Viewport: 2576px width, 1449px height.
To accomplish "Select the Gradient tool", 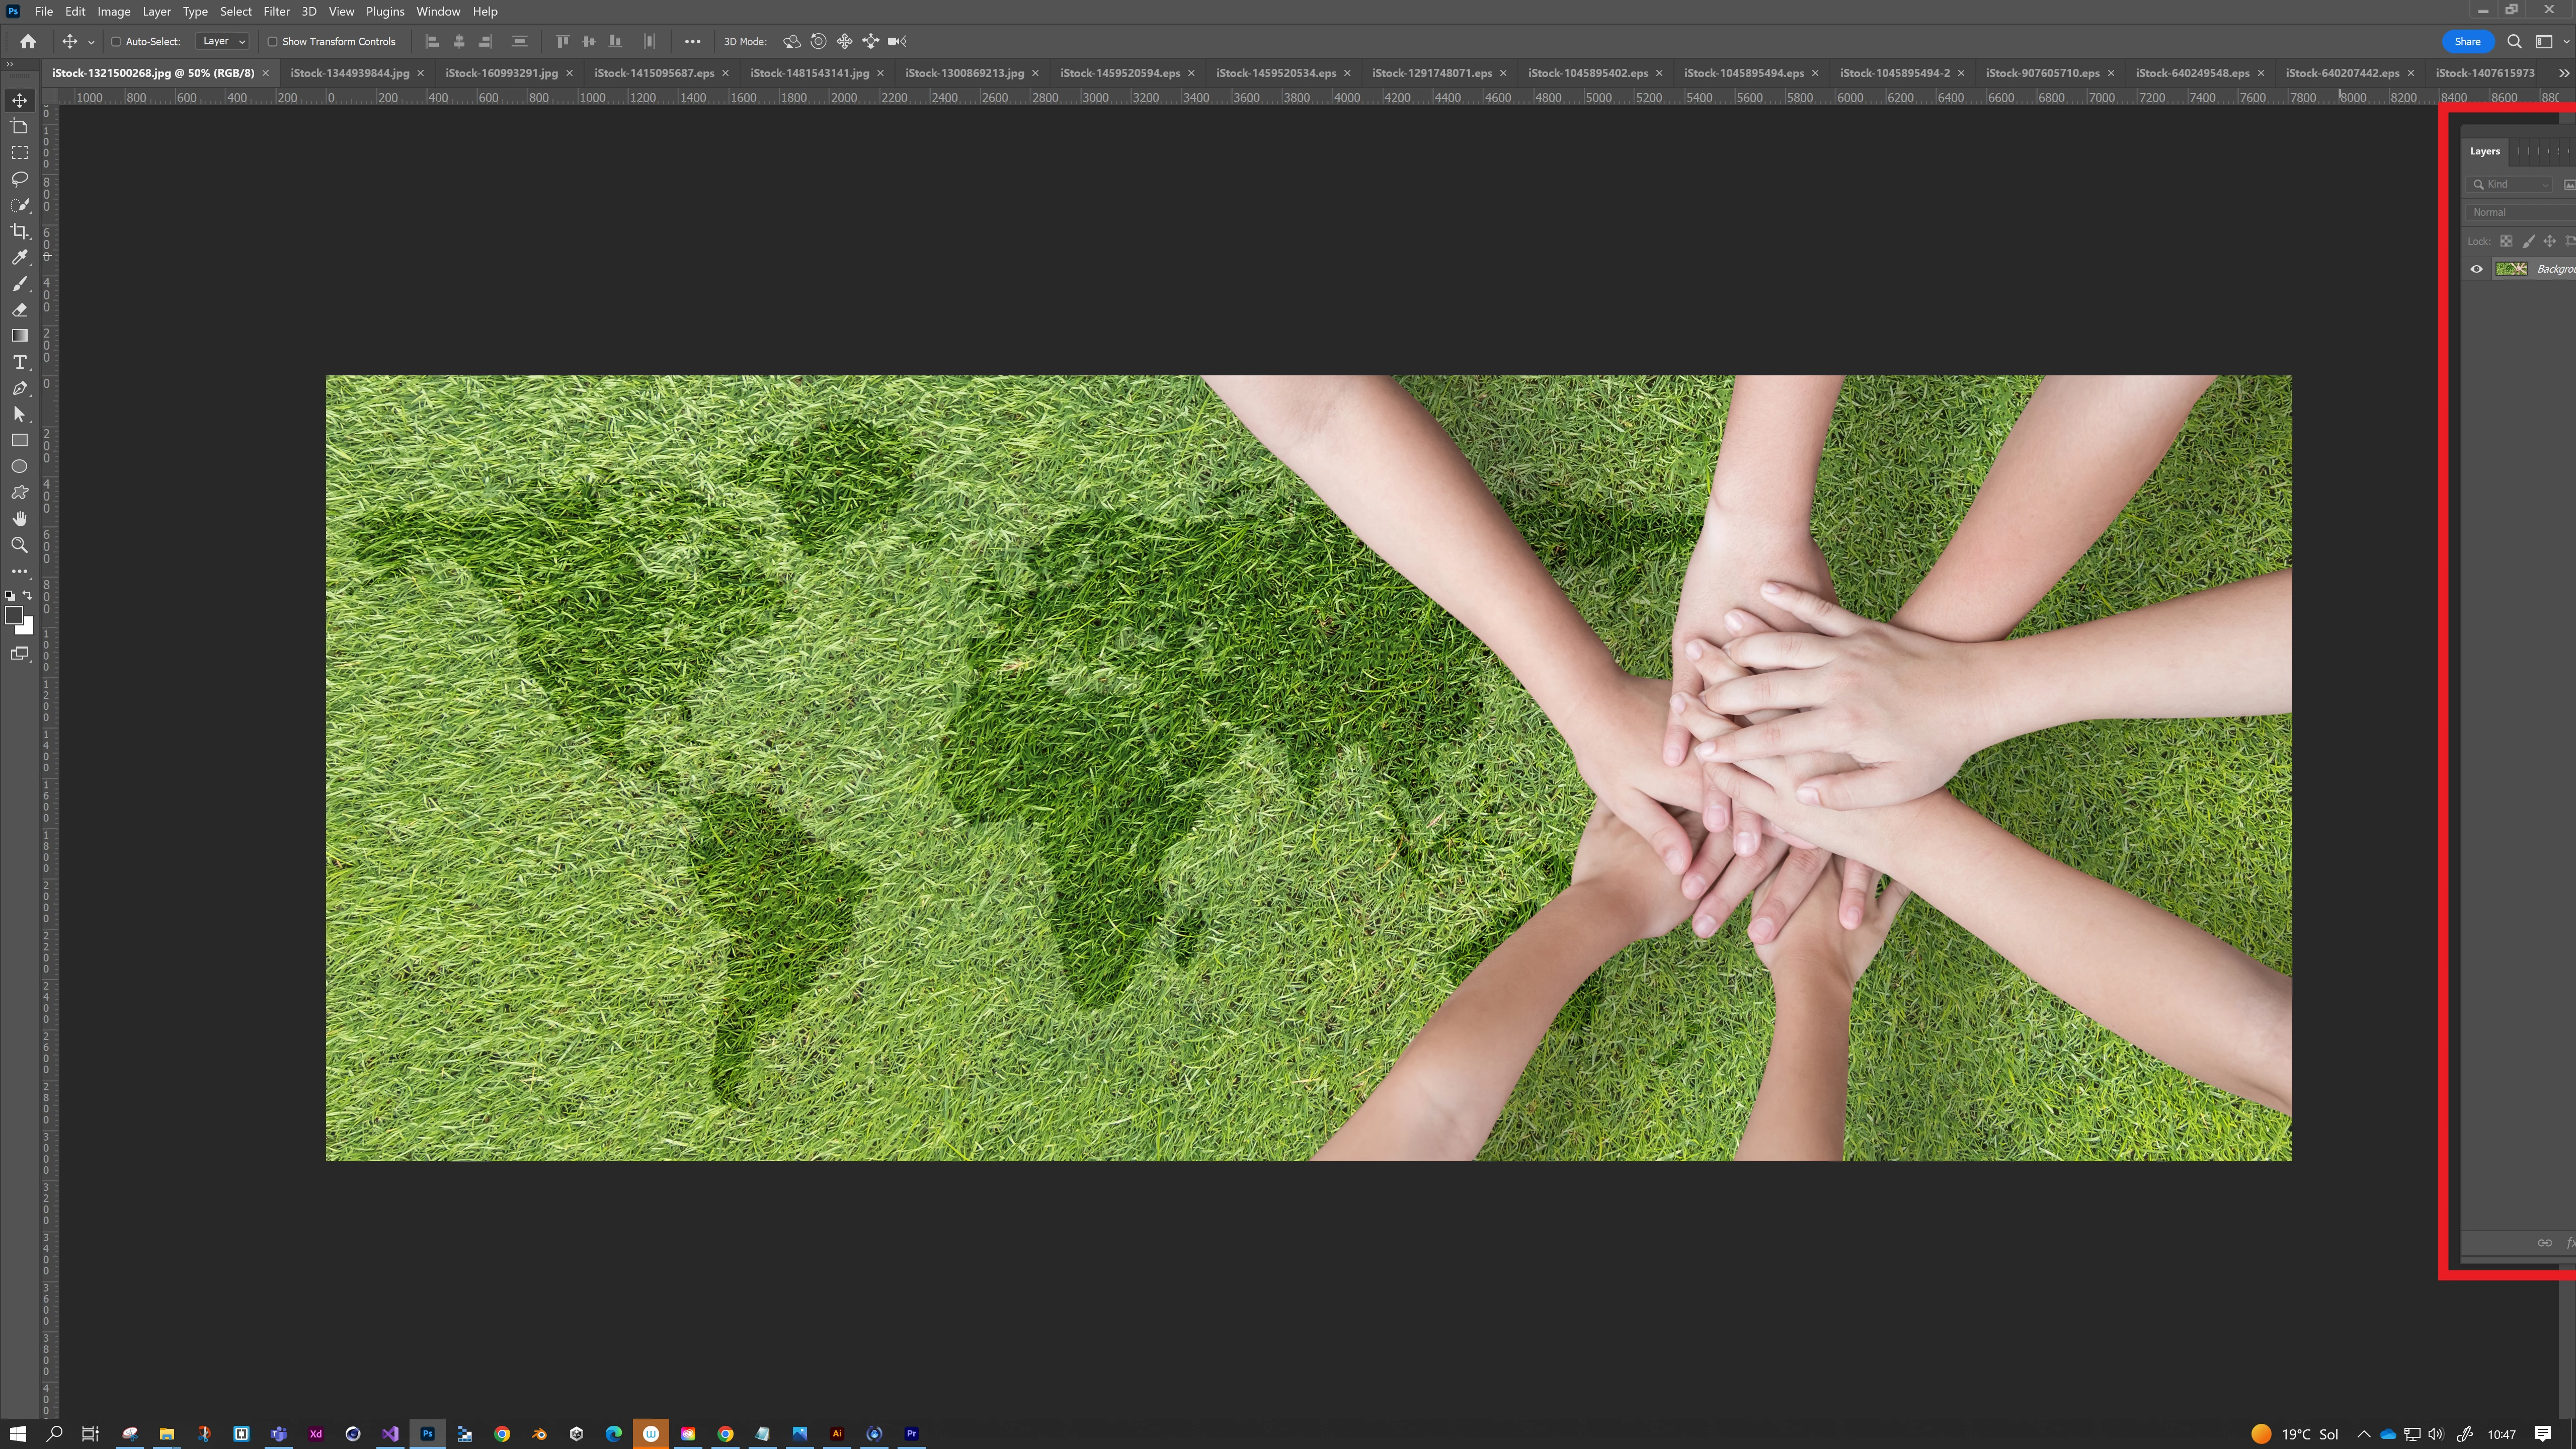I will click(19, 336).
